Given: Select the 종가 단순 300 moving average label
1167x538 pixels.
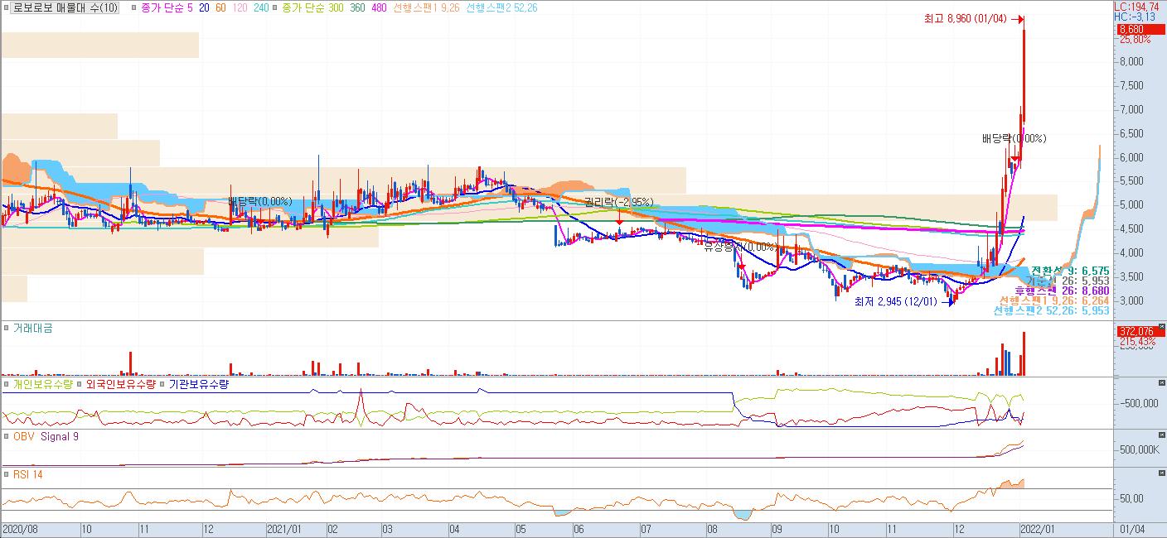Looking at the screenshot, I should (x=312, y=7).
